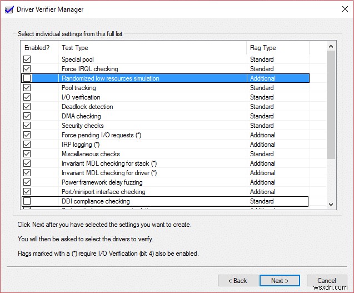This screenshot has width=354, height=293.
Task: Select 'Invariant MDL checking for stack' text
Action: click(109, 163)
